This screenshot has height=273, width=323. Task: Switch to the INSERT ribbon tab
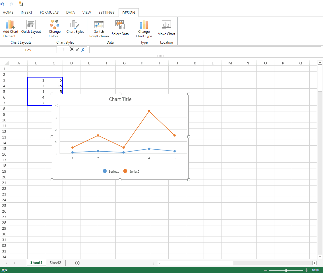click(x=26, y=13)
